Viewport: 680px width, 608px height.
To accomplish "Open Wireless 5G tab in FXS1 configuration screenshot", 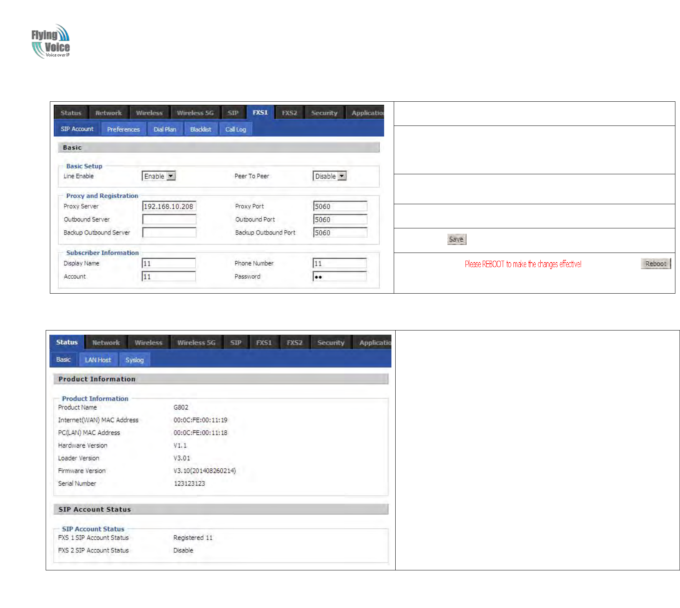I will (x=195, y=113).
